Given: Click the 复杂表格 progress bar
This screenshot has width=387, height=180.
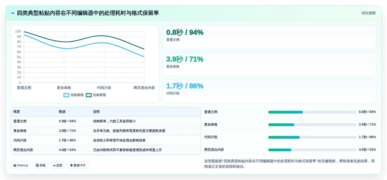Looking at the screenshot, I should click(312, 125).
